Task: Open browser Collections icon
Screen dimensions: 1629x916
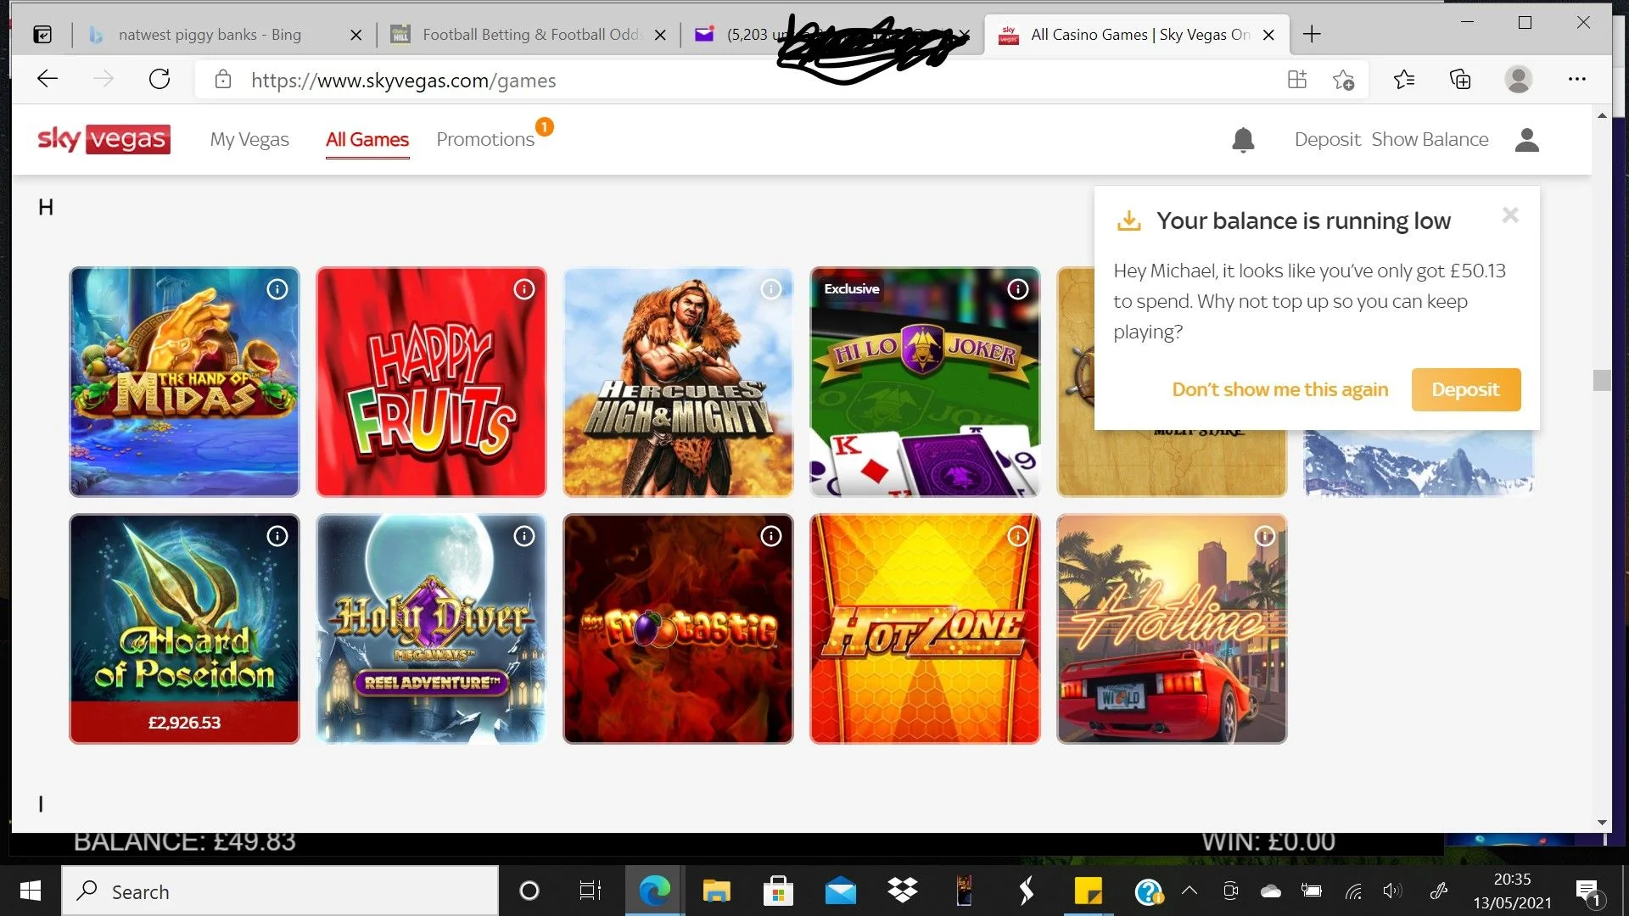Action: pyautogui.click(x=1460, y=80)
